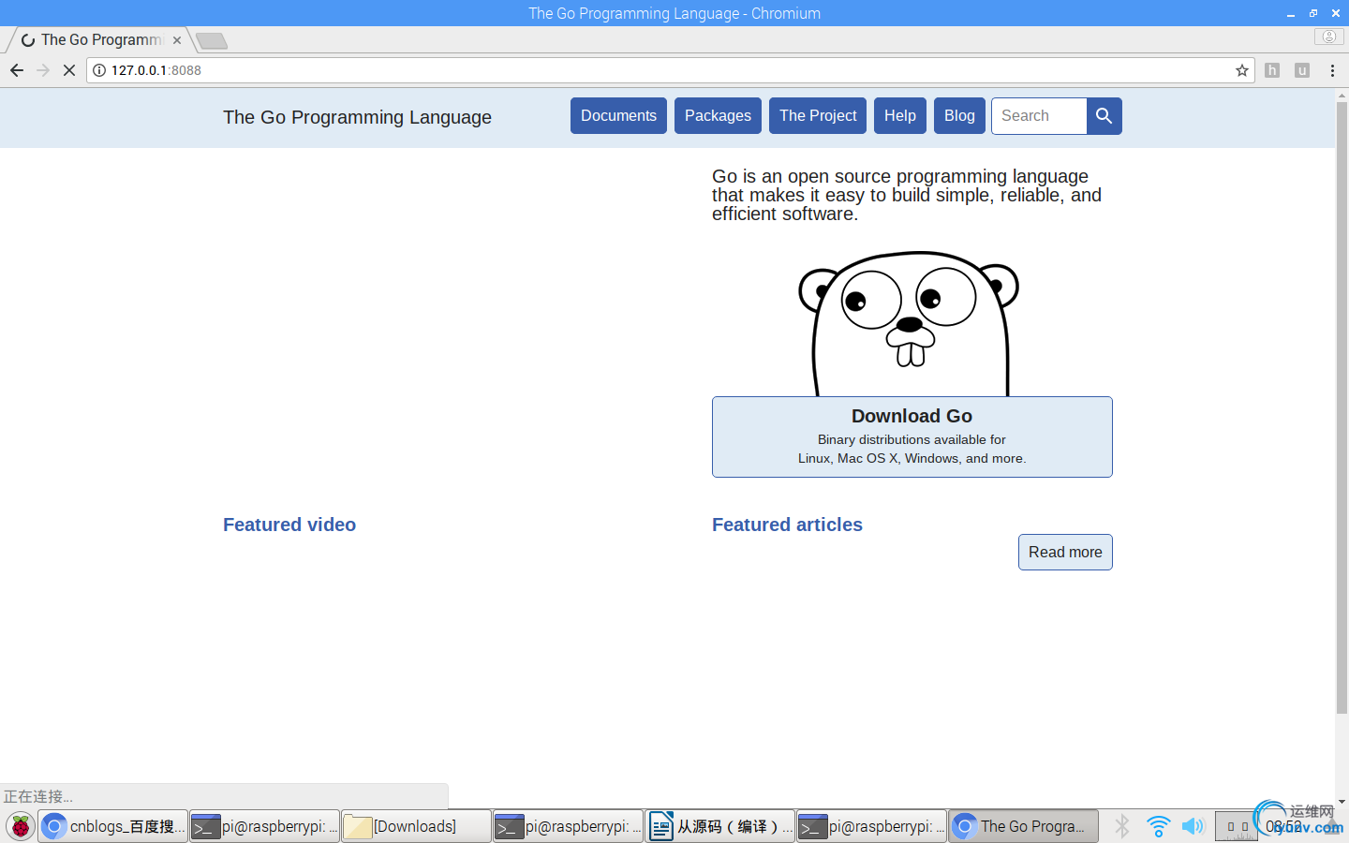
Task: Open the Documents menu
Action: (618, 116)
